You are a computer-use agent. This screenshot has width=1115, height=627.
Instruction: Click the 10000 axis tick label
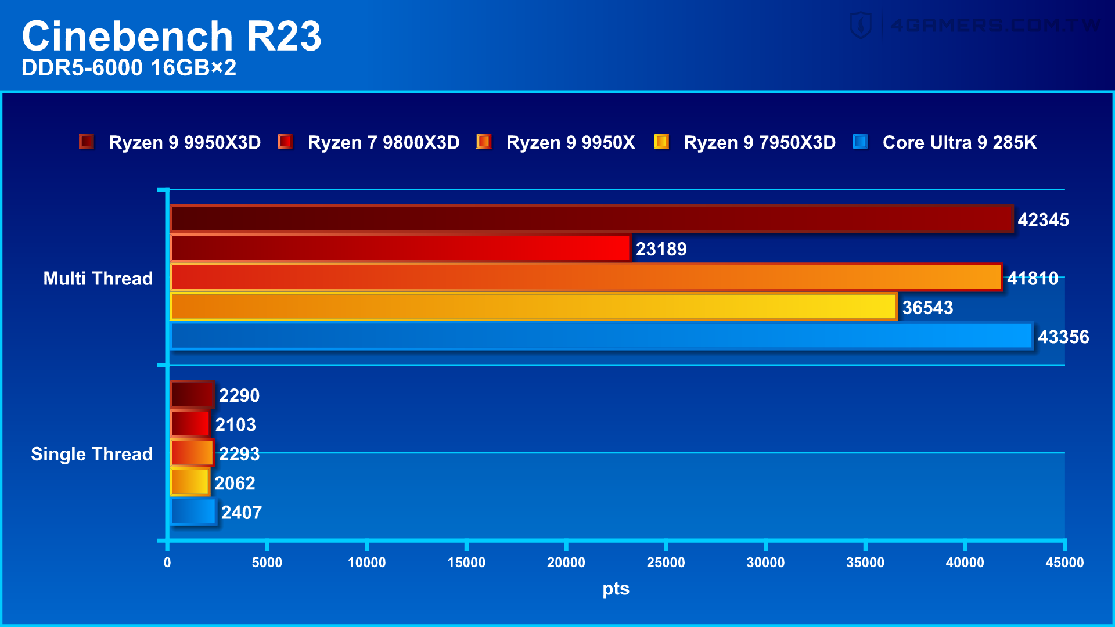(x=366, y=563)
